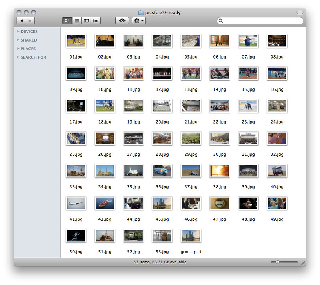The width and height of the screenshot is (320, 285).
Task: Select the 35.jpg airplane thumbnail
Action: pos(133,171)
